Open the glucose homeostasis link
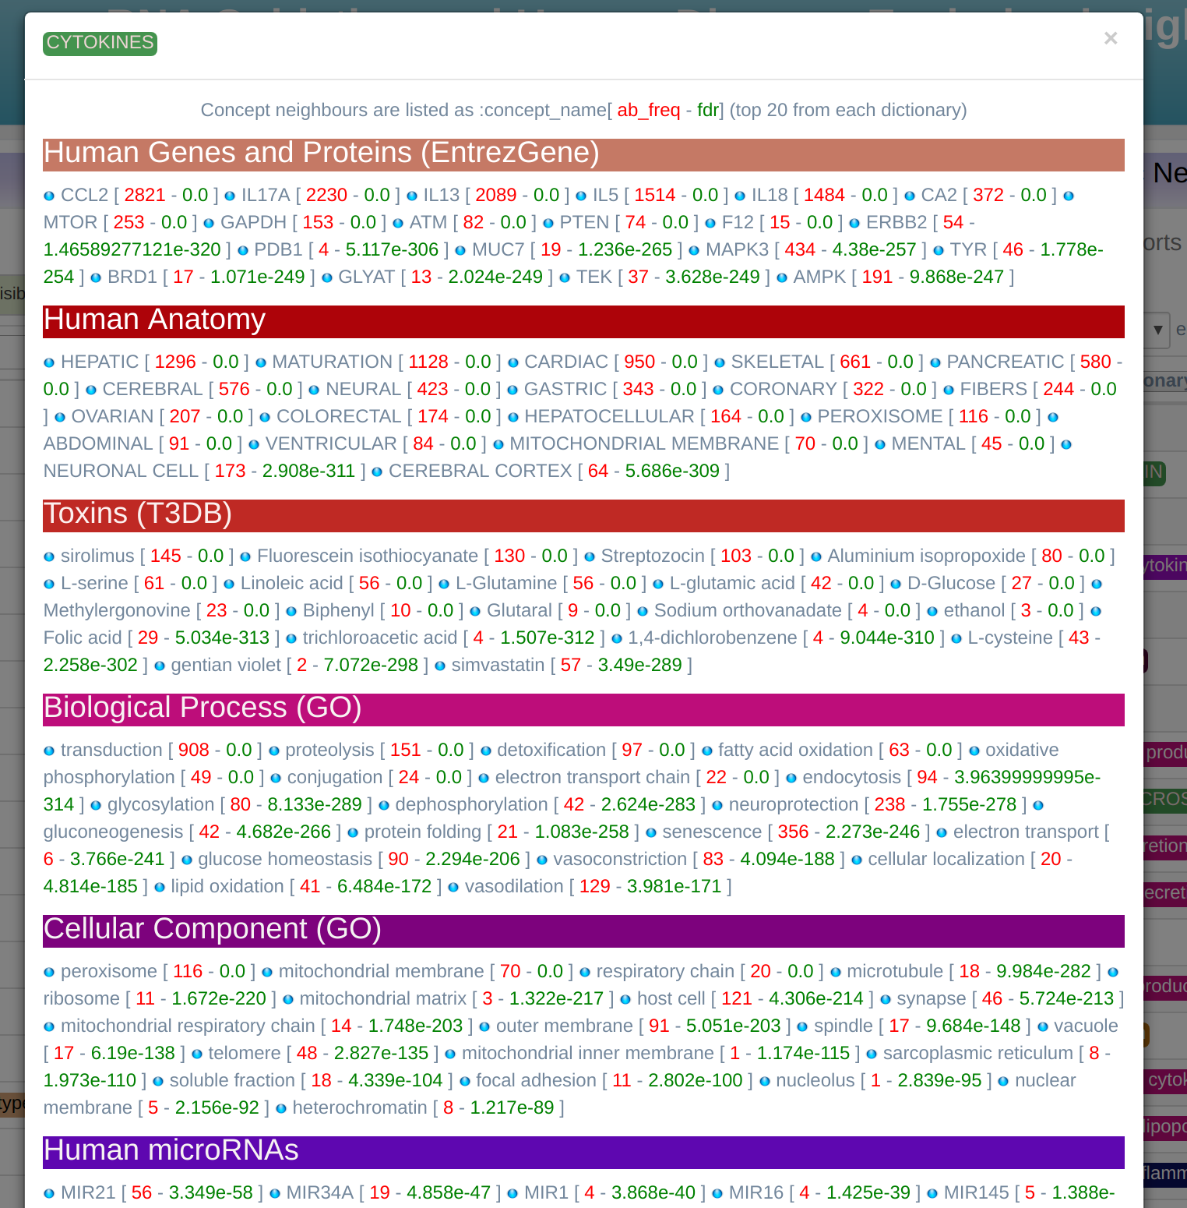 285,859
